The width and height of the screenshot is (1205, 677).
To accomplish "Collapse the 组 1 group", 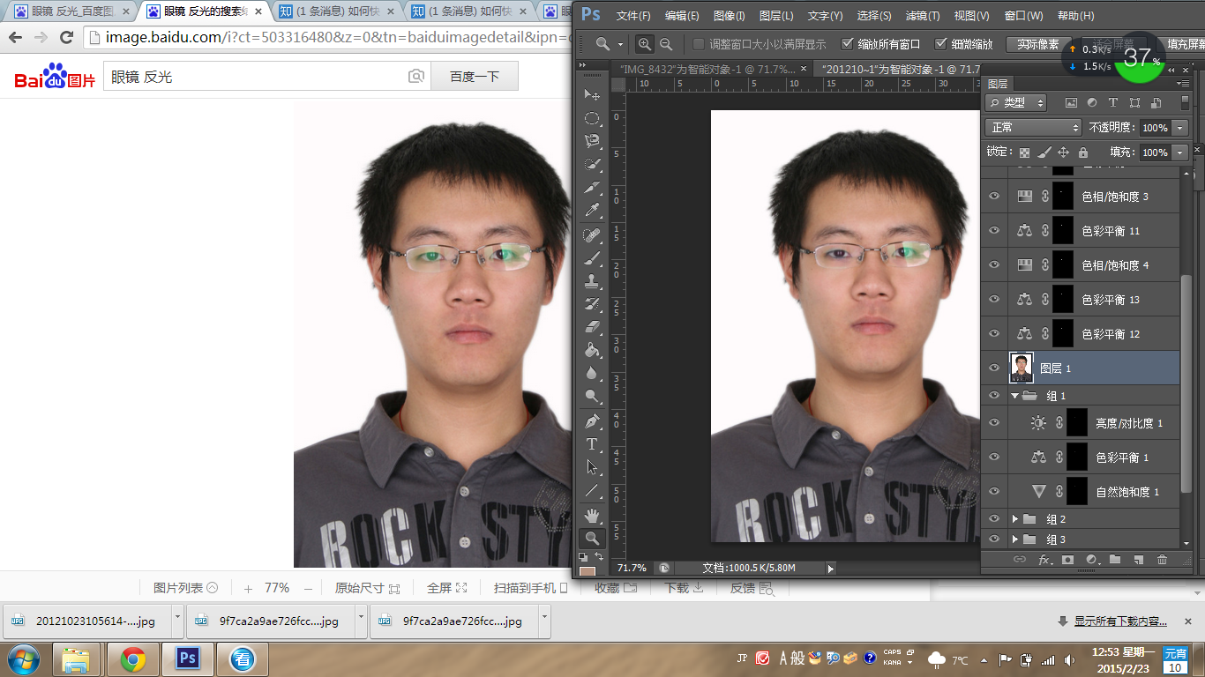I will [1015, 396].
